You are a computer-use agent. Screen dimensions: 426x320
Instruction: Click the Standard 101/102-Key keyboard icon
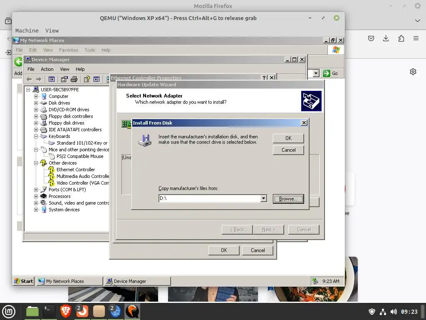tap(52, 143)
